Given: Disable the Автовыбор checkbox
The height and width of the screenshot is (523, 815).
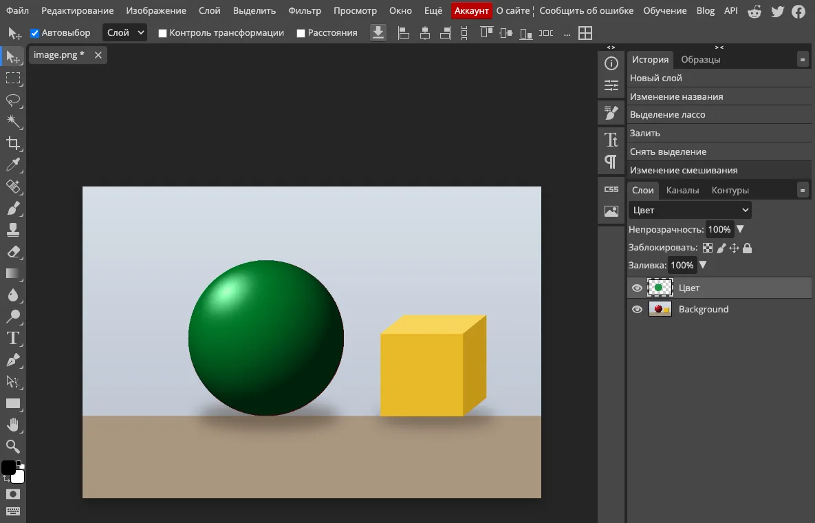Looking at the screenshot, I should [x=35, y=33].
